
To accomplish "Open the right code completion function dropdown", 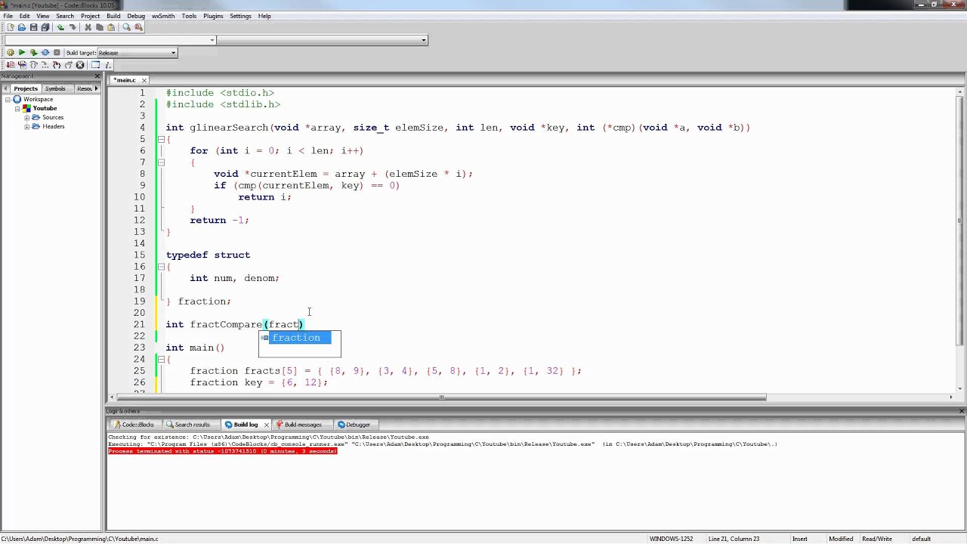I will point(424,40).
